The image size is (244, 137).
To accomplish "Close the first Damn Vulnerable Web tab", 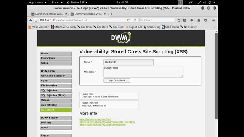I will coord(66,14).
